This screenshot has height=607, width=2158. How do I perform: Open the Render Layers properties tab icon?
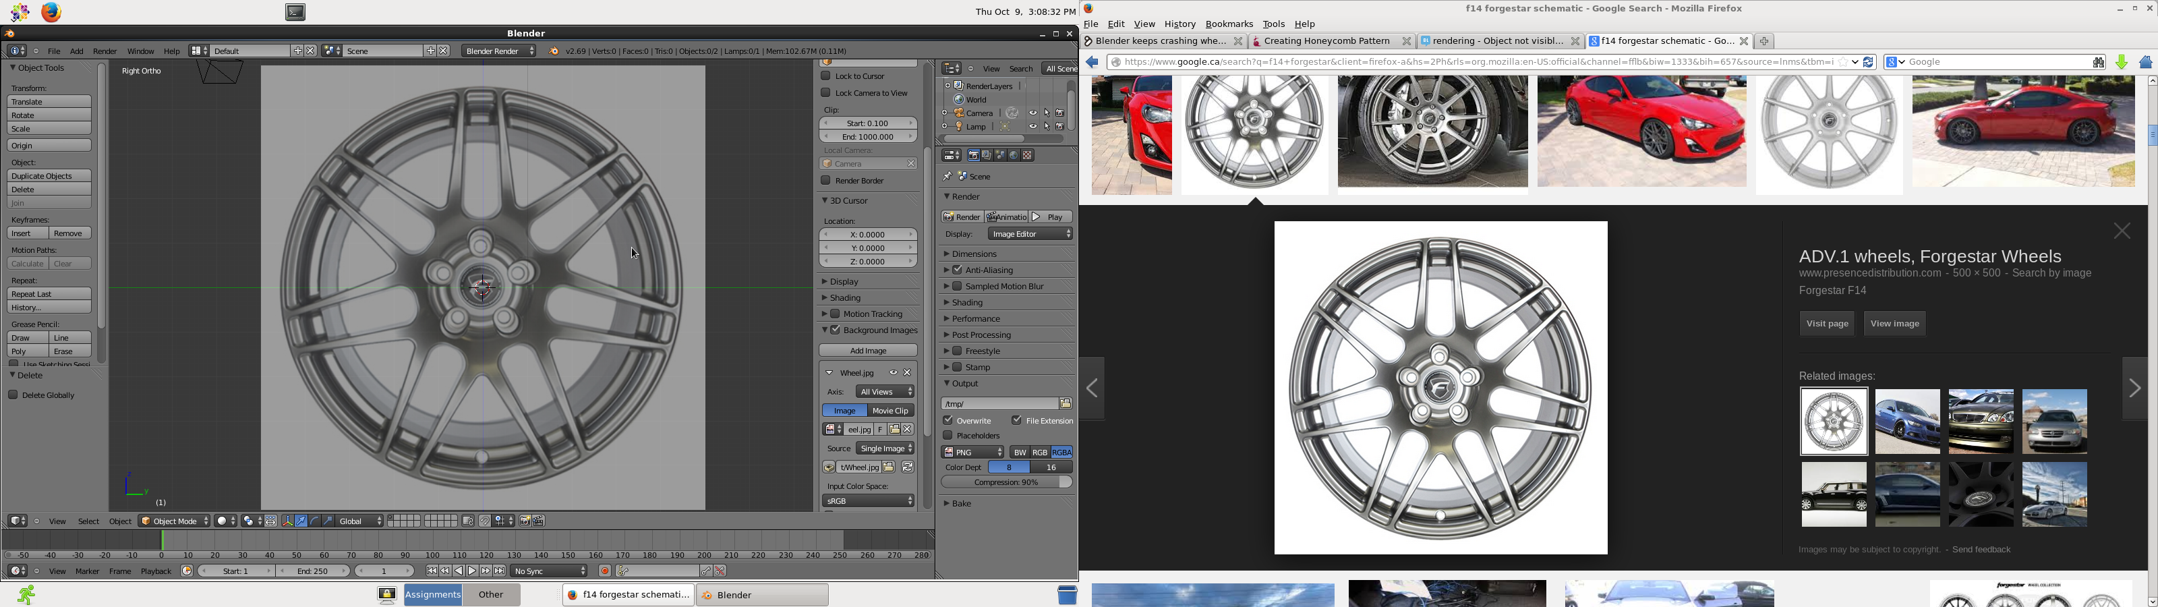[987, 155]
